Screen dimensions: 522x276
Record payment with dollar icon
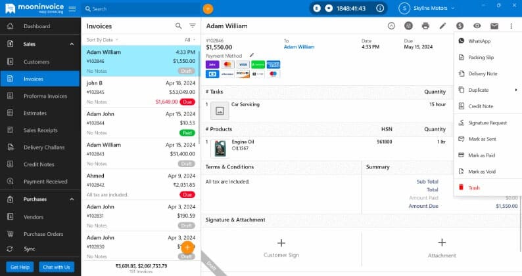460,26
